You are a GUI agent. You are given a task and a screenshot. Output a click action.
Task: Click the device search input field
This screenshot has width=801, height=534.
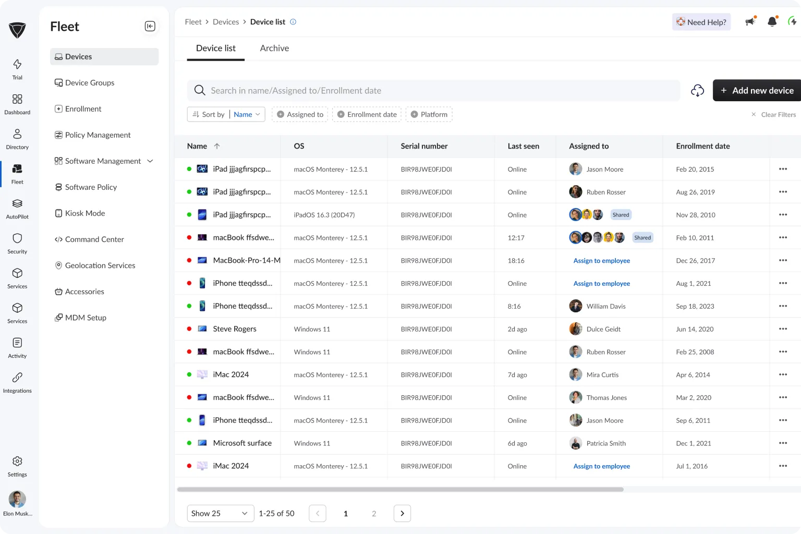coord(417,90)
